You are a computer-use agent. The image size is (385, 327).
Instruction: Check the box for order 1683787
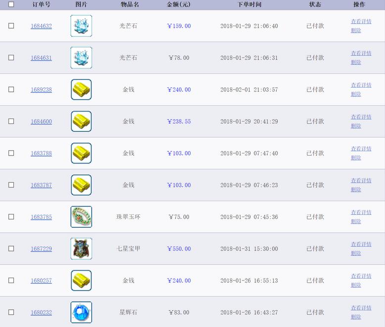point(11,185)
